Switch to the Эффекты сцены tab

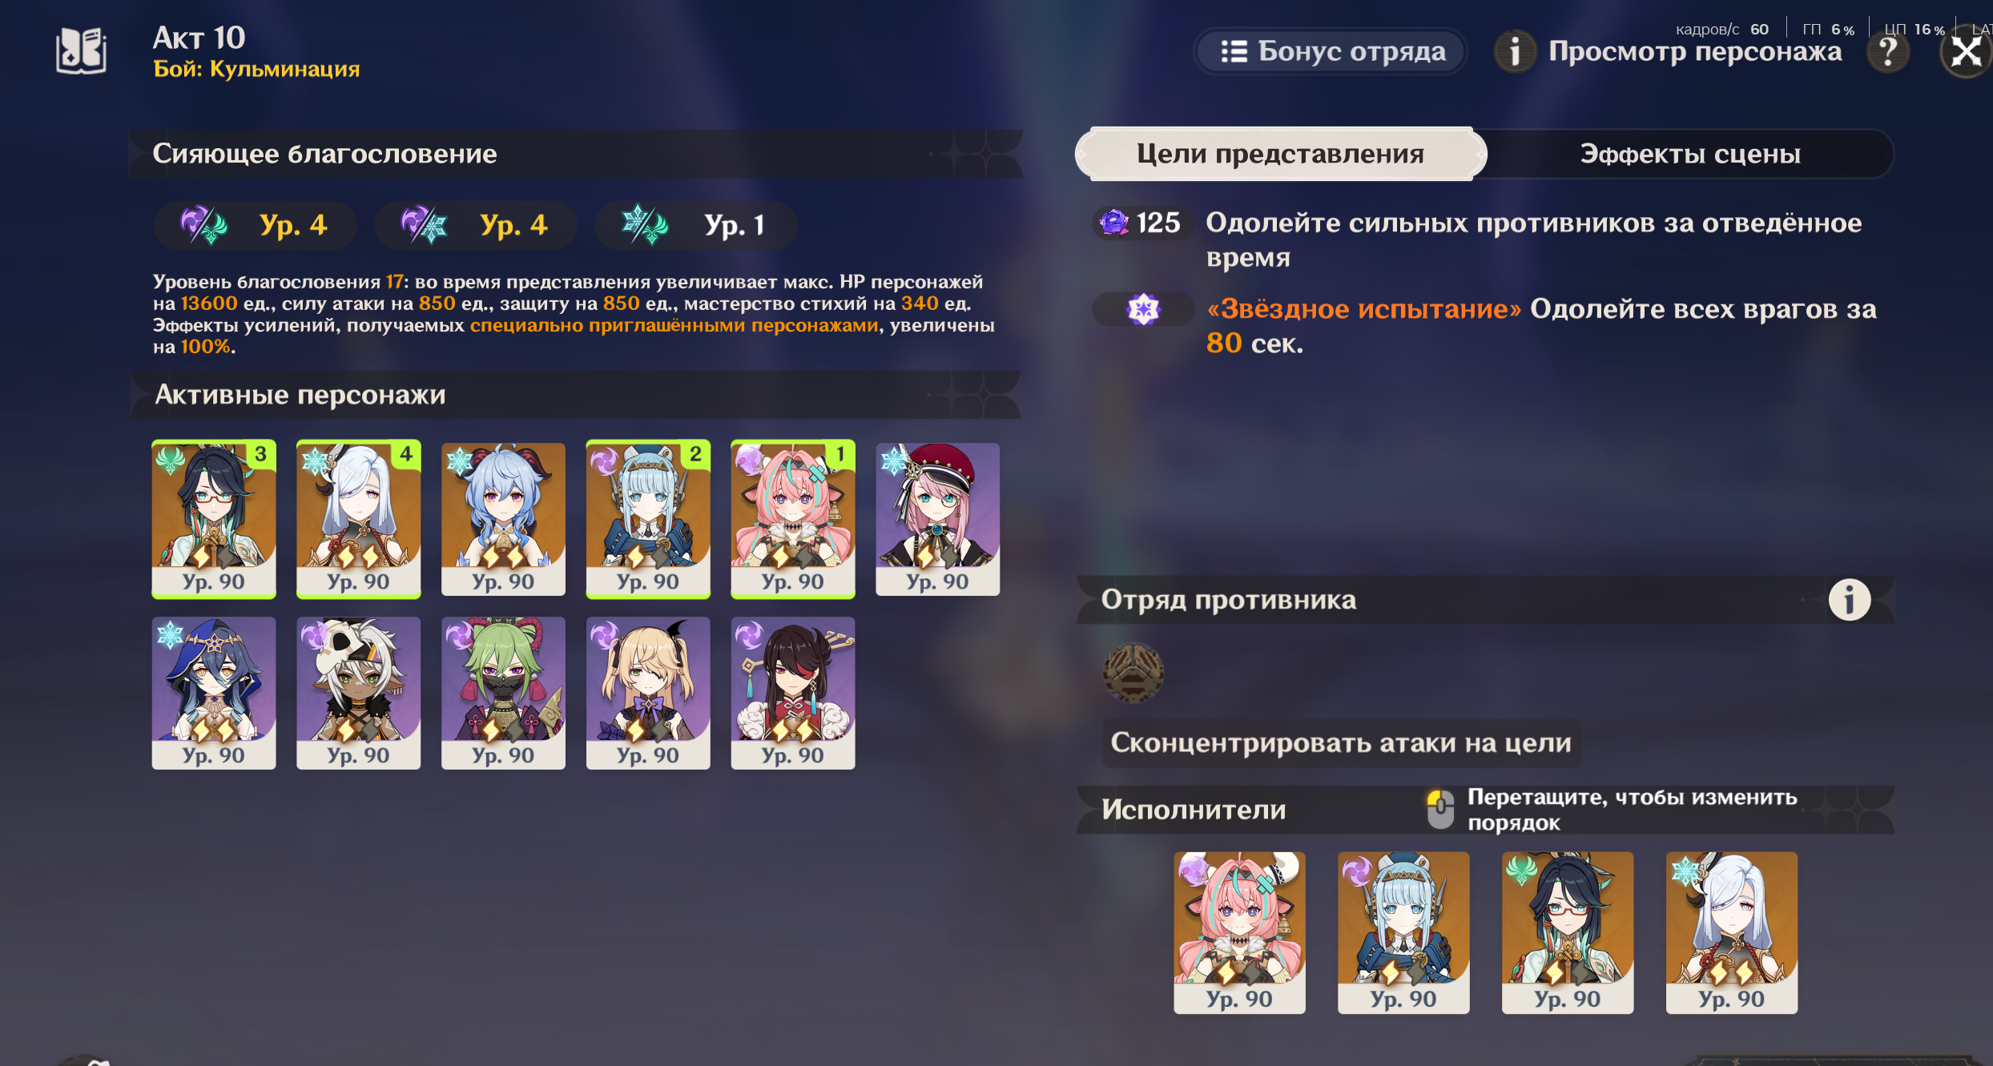(x=1689, y=154)
